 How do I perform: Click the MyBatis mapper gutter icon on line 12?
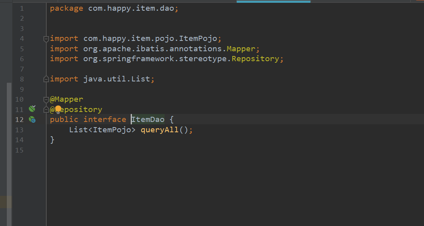tap(32, 119)
